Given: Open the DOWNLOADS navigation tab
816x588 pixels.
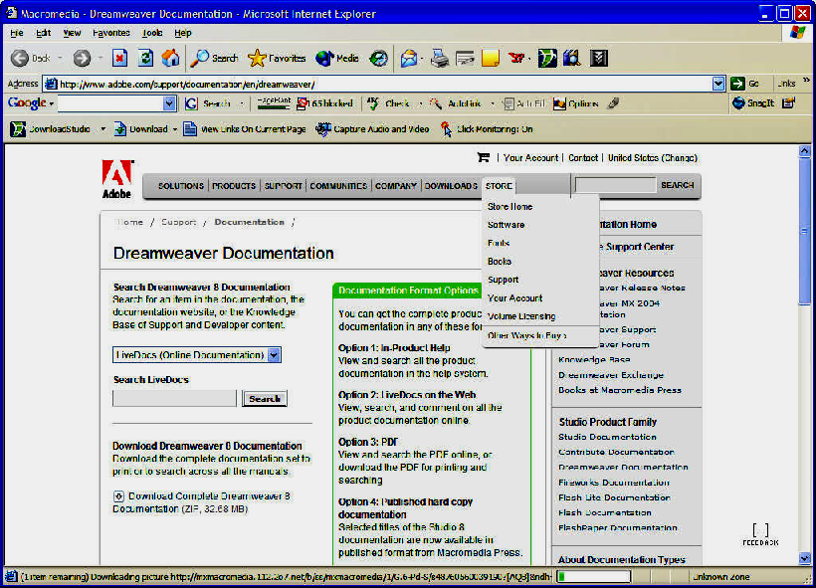Looking at the screenshot, I should point(451,186).
